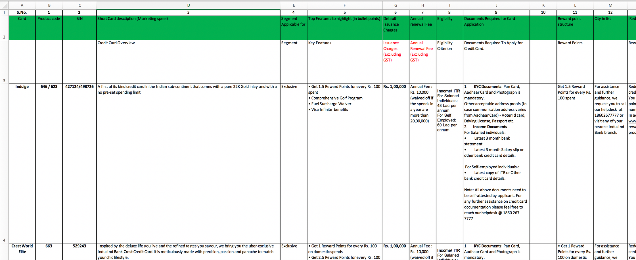Click 'Rs. 1,00,000' issuance cell for Crest
Image resolution: width=636 pixels, height=260 pixels.
[x=396, y=251]
